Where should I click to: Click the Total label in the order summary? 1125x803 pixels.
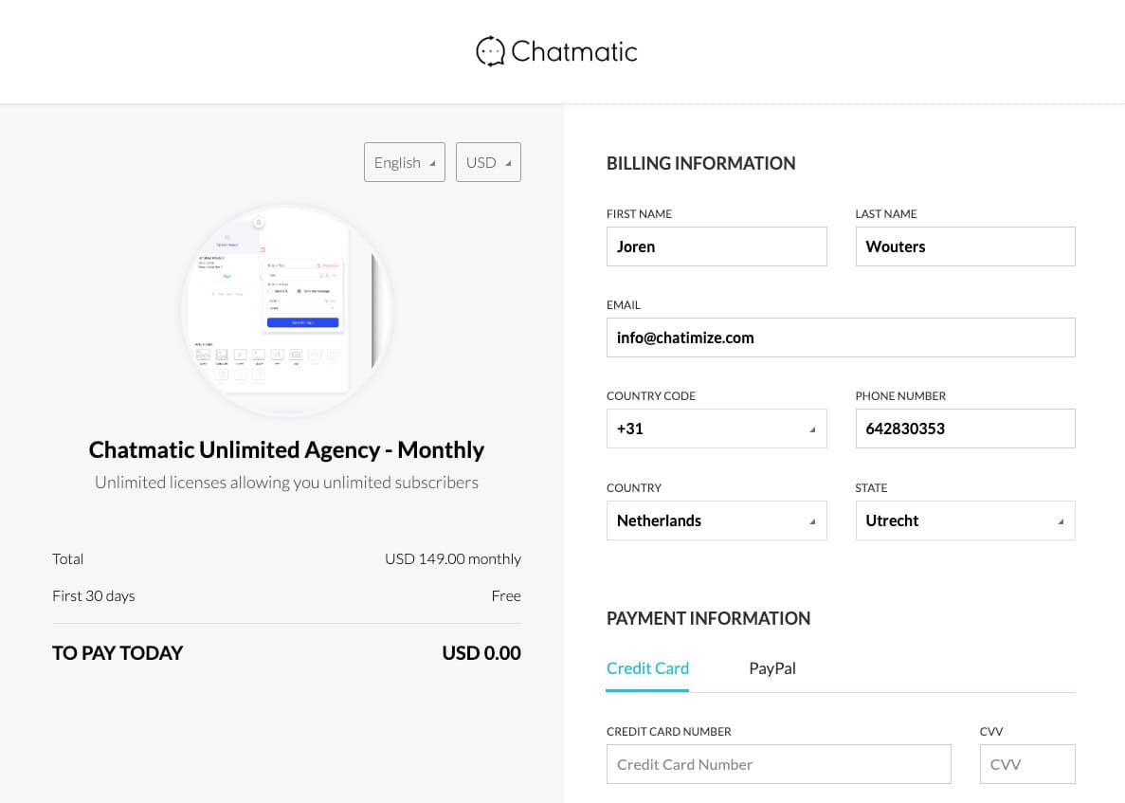tap(67, 559)
